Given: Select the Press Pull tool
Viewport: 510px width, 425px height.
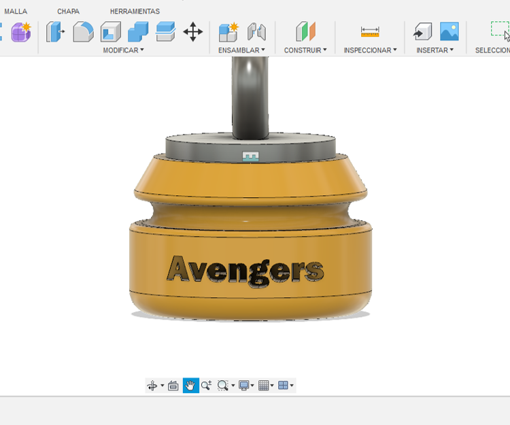Looking at the screenshot, I should pos(55,31).
